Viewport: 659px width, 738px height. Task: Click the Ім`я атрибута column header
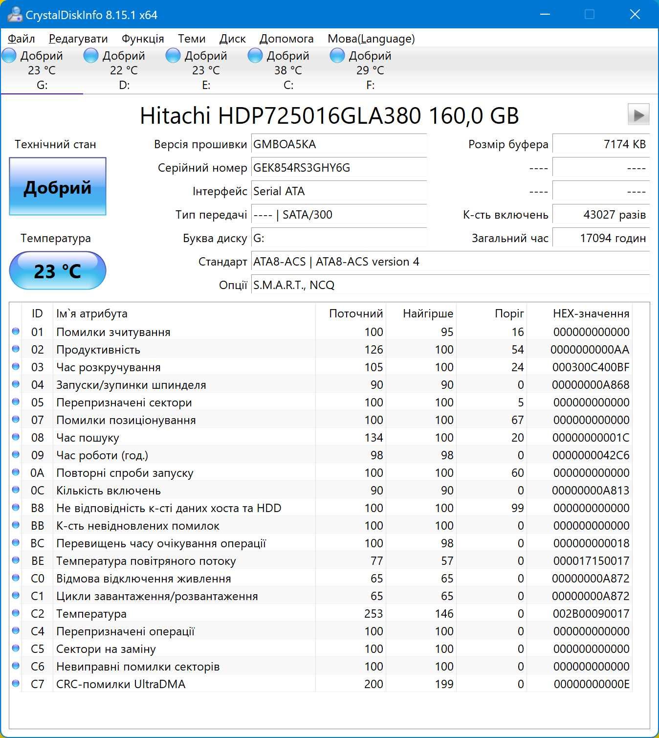point(184,313)
